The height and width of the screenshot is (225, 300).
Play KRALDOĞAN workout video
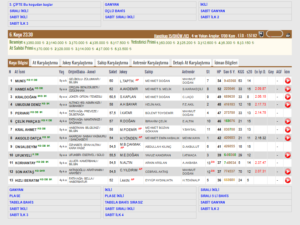coord(287,97)
